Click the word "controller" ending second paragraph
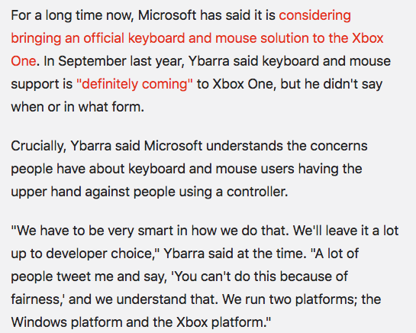This screenshot has width=416, height=333. pyautogui.click(x=257, y=192)
